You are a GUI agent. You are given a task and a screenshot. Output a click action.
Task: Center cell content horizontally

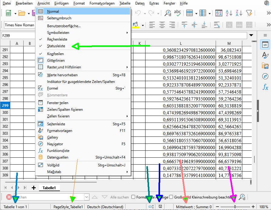click(x=162, y=25)
